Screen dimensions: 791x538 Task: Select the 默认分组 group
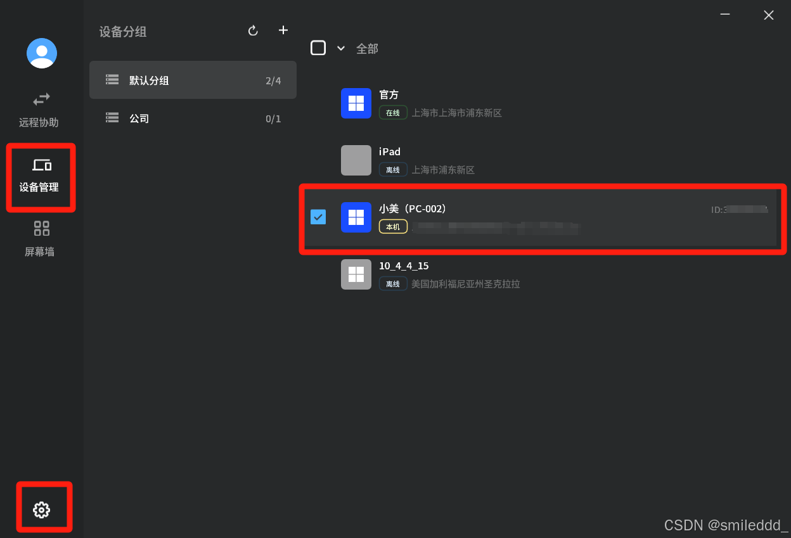pos(193,80)
